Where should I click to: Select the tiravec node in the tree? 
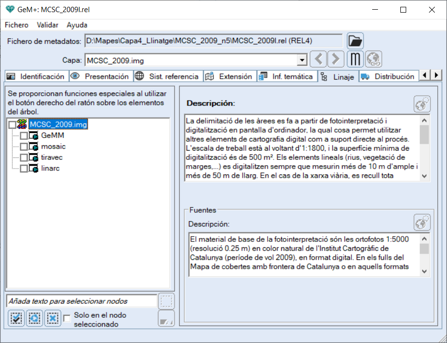point(52,157)
